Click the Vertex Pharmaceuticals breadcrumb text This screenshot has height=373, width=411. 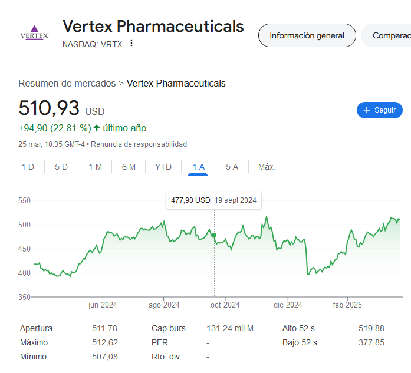point(176,83)
